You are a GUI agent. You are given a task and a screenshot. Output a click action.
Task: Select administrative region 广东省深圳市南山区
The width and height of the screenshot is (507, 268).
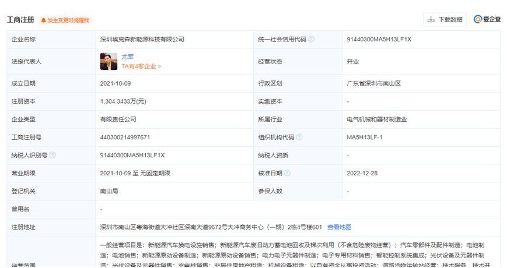pos(374,83)
